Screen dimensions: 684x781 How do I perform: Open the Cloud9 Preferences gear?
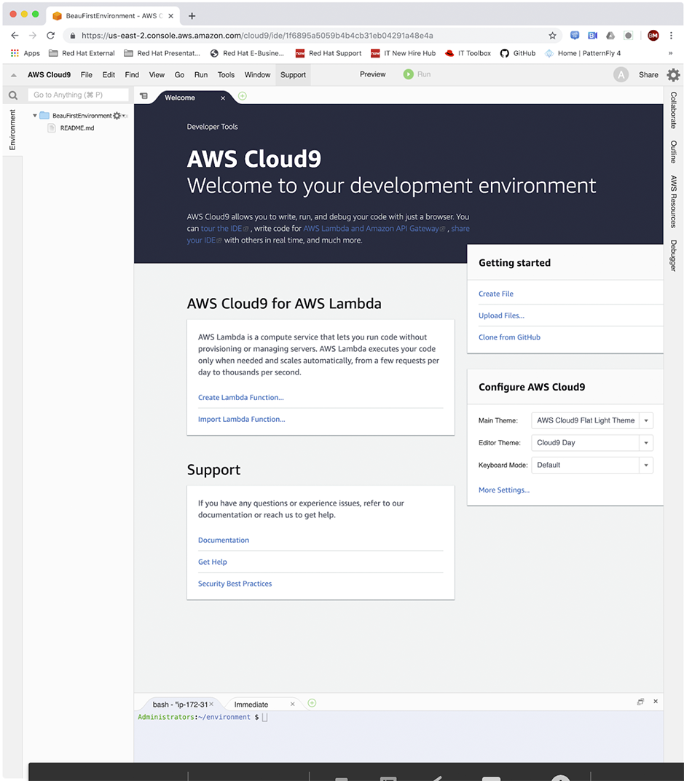pyautogui.click(x=674, y=74)
